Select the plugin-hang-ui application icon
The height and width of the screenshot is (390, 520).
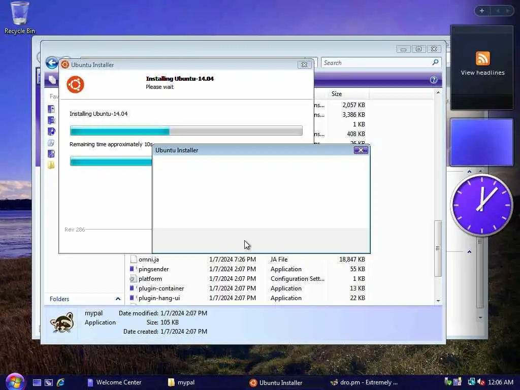coord(133,298)
